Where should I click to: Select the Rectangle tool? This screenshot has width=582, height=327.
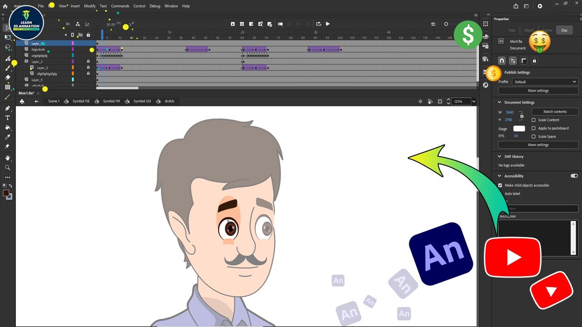[8, 87]
